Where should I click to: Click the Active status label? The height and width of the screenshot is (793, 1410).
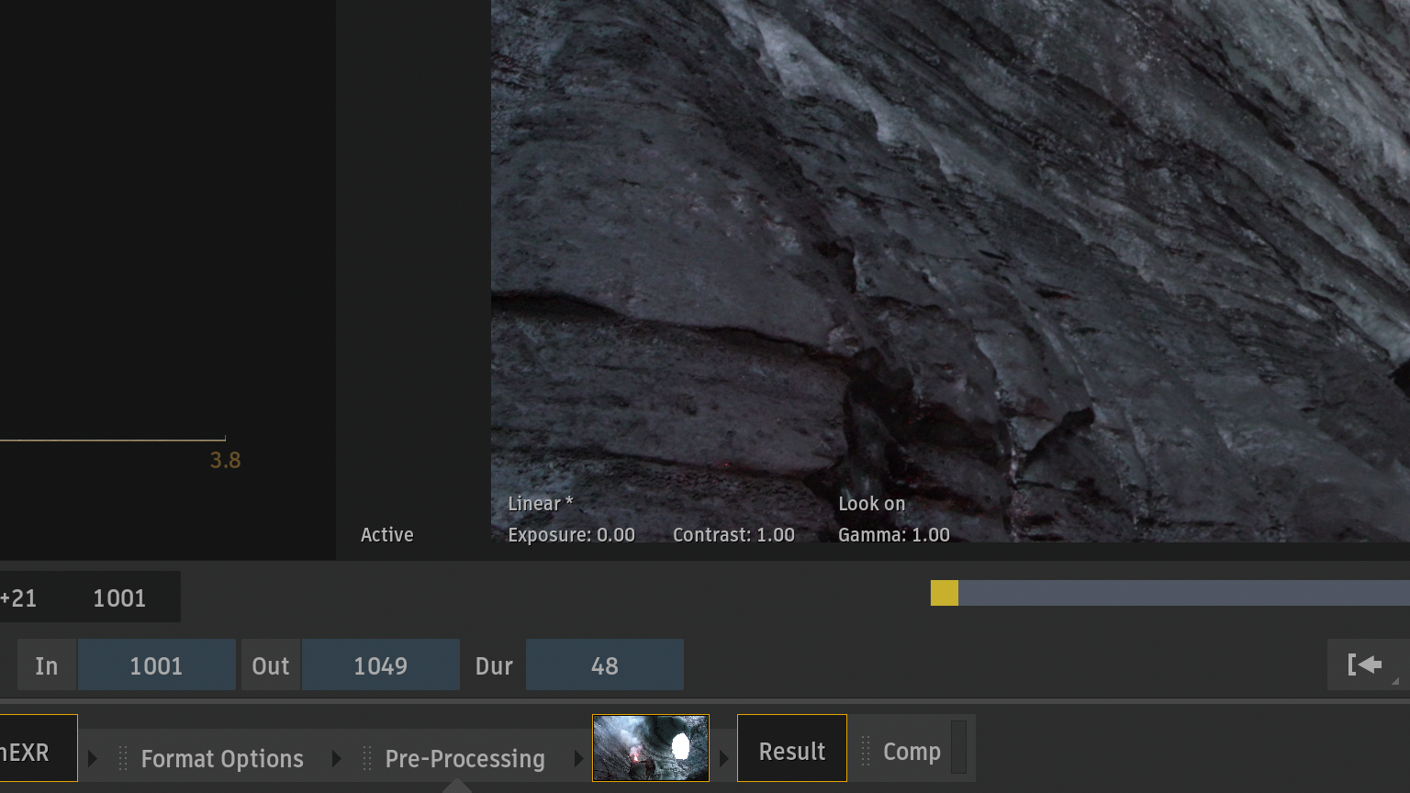pos(387,535)
